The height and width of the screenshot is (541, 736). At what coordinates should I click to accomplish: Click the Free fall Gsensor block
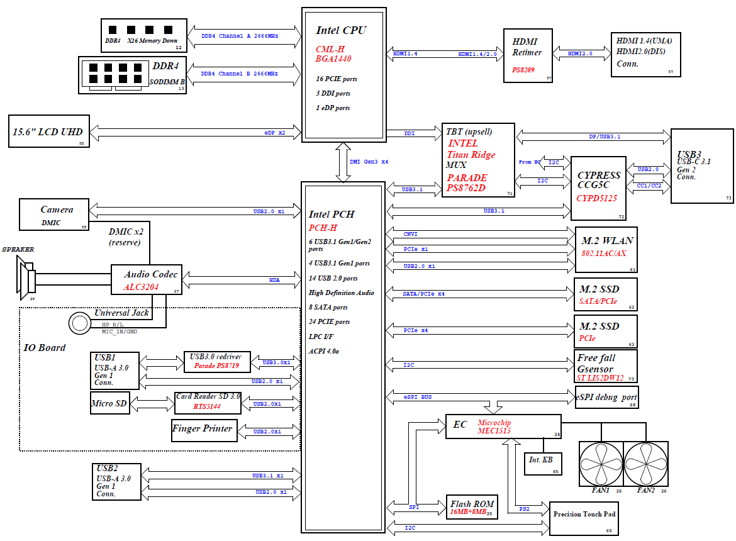[x=606, y=365]
